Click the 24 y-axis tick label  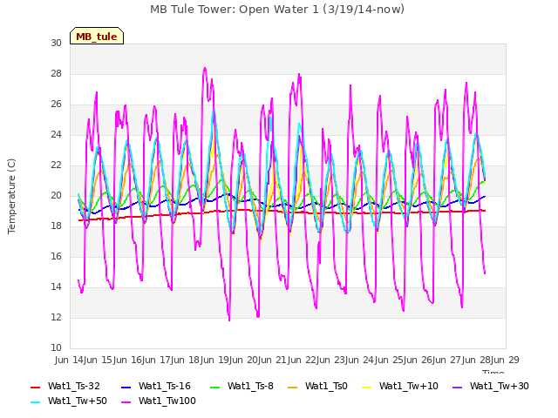pos(56,134)
